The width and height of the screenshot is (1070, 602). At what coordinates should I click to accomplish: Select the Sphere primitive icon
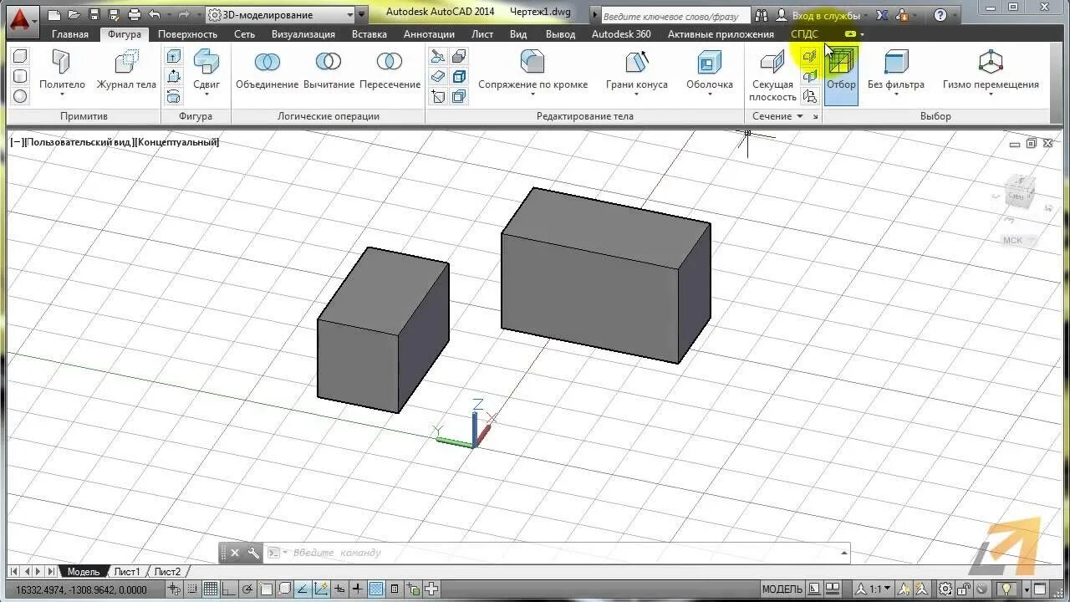pos(21,96)
